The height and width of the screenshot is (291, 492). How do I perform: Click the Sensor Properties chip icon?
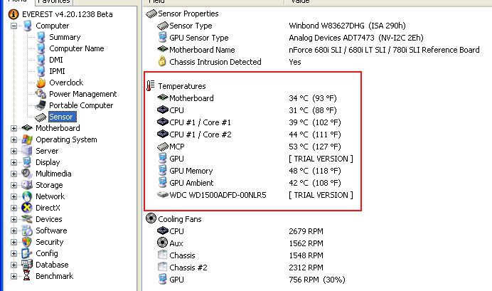tap(151, 14)
